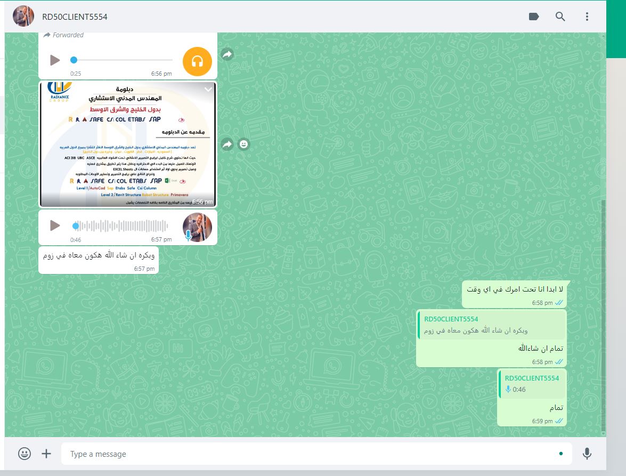626x476 pixels.
Task: Open the three-dot chat menu
Action: 587,17
